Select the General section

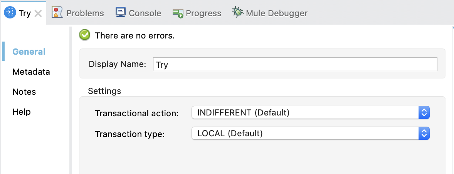tap(29, 52)
